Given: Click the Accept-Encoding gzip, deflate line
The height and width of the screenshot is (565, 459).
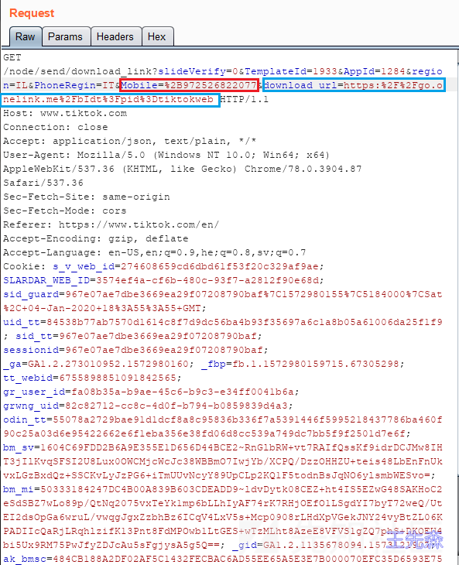Looking at the screenshot, I should pyautogui.click(x=96, y=238).
